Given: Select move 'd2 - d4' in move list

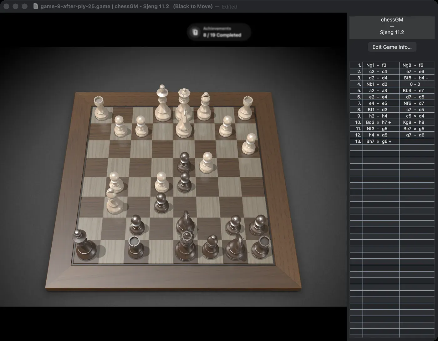Looking at the screenshot, I should tap(378, 78).
